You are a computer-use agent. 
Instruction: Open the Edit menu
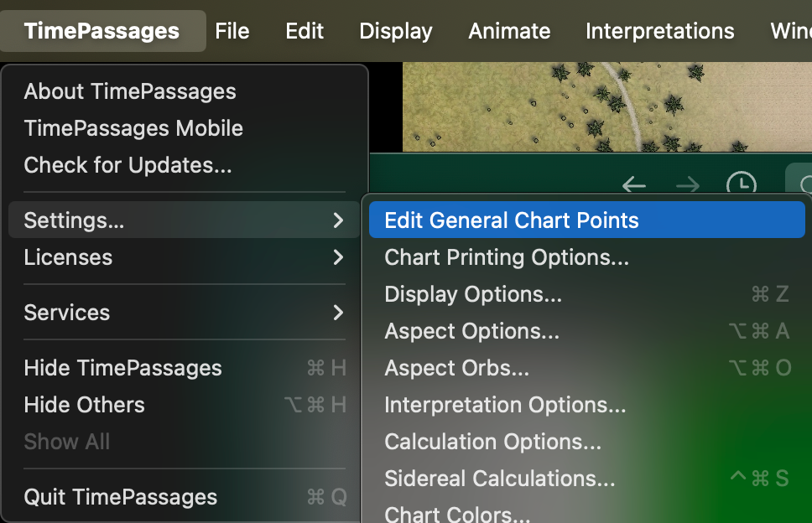[x=304, y=31]
